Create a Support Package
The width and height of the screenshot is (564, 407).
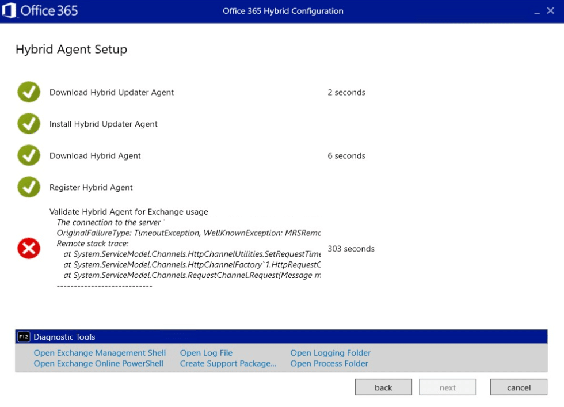point(228,364)
